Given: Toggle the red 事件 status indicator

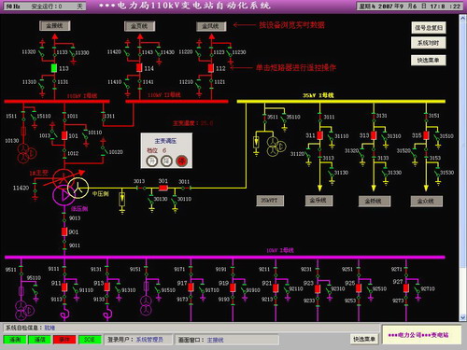Looking at the screenshot, I should pos(64,340).
